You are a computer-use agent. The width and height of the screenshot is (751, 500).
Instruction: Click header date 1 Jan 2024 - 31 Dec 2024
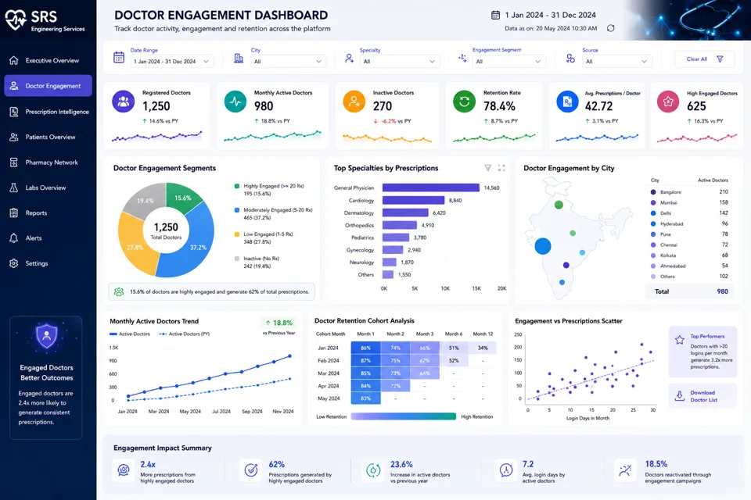(550, 16)
